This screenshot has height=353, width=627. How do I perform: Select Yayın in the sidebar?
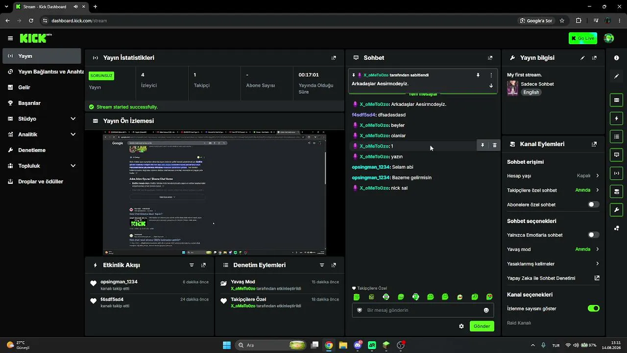[x=42, y=56]
